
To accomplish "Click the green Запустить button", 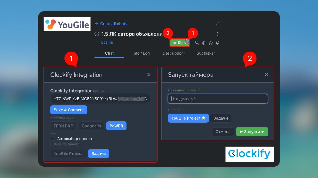I will tap(252, 132).
